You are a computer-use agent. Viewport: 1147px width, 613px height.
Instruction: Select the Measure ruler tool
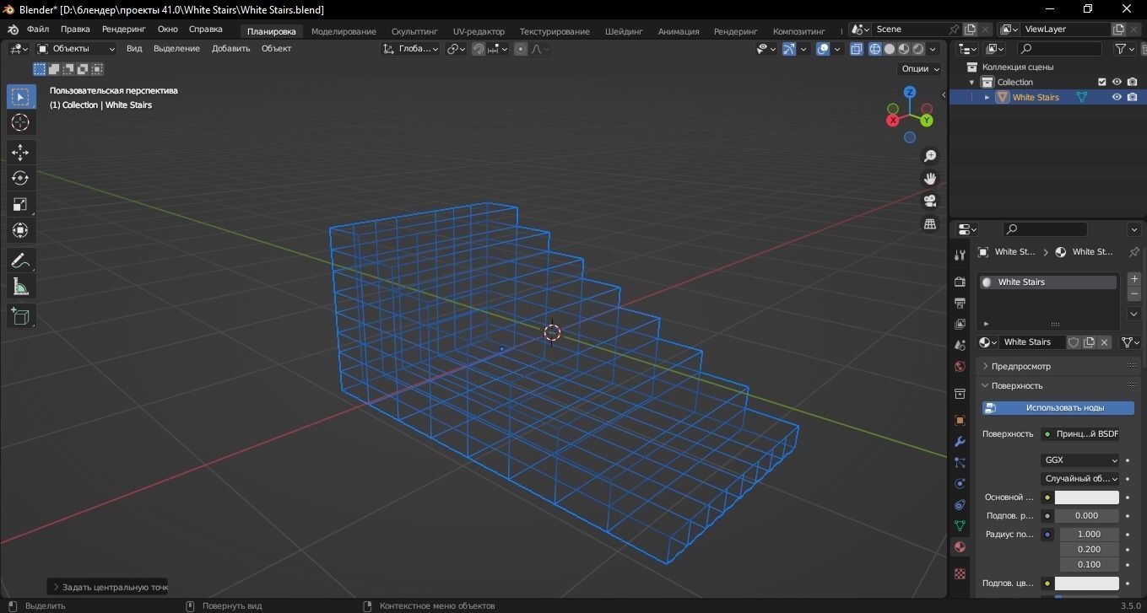point(20,287)
